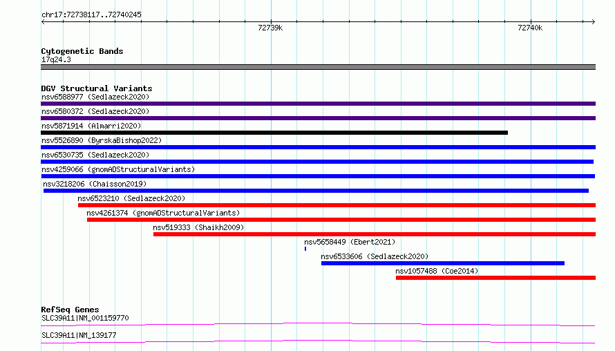Click the gray 17q24.3 cytogenetic band bar
Image resolution: width=615 pixels, height=351 pixels.
[318, 67]
